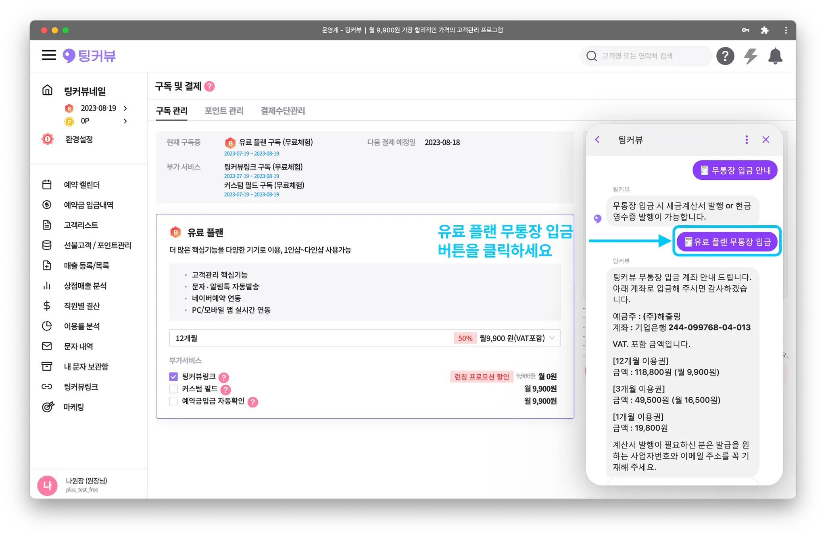The height and width of the screenshot is (538, 826).
Task: Click help icon next to 팅커뷰링크
Action: (x=223, y=377)
